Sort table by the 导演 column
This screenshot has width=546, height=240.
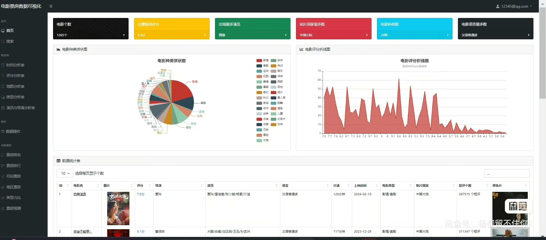click(x=179, y=186)
